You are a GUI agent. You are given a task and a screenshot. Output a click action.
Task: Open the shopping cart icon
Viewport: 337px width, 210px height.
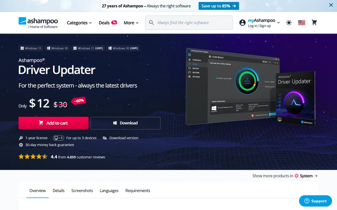tap(314, 23)
